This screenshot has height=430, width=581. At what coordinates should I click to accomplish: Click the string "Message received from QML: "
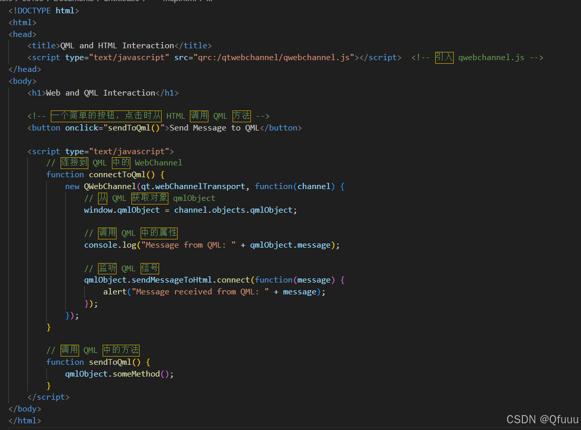coord(201,292)
